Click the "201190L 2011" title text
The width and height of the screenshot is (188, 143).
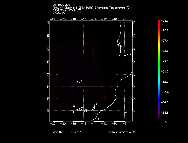coord(62,5)
